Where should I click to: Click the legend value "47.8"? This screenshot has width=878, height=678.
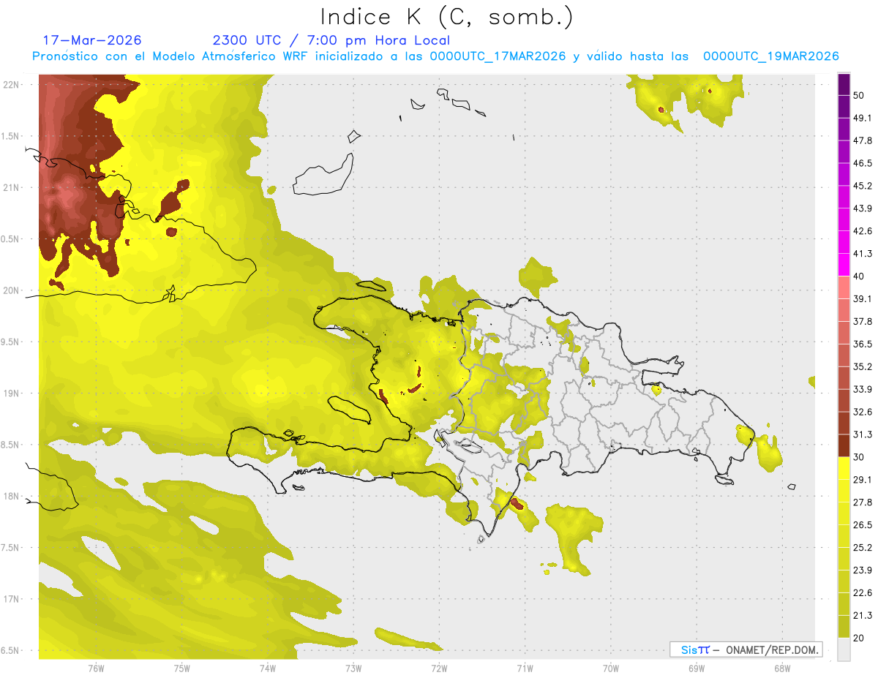(863, 140)
